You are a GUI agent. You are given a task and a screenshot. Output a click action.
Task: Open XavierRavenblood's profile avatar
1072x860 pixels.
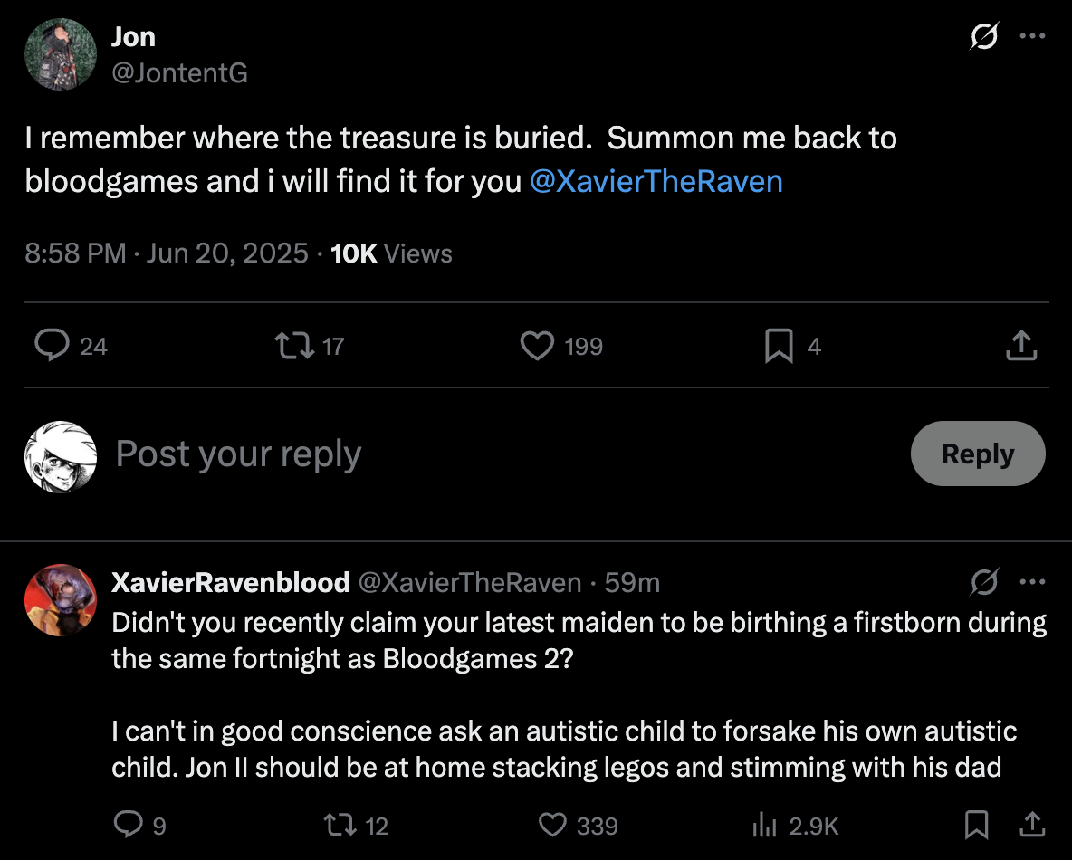point(61,600)
